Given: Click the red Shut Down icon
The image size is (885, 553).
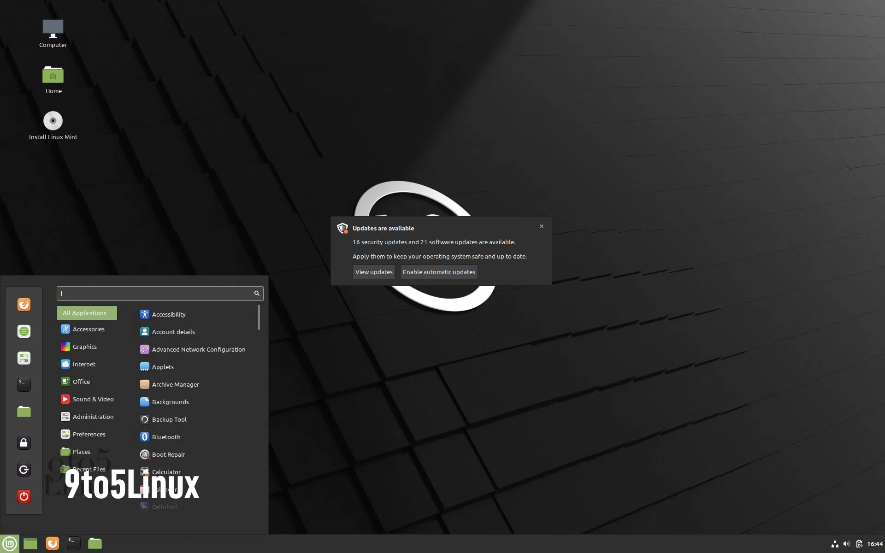Looking at the screenshot, I should [x=24, y=496].
